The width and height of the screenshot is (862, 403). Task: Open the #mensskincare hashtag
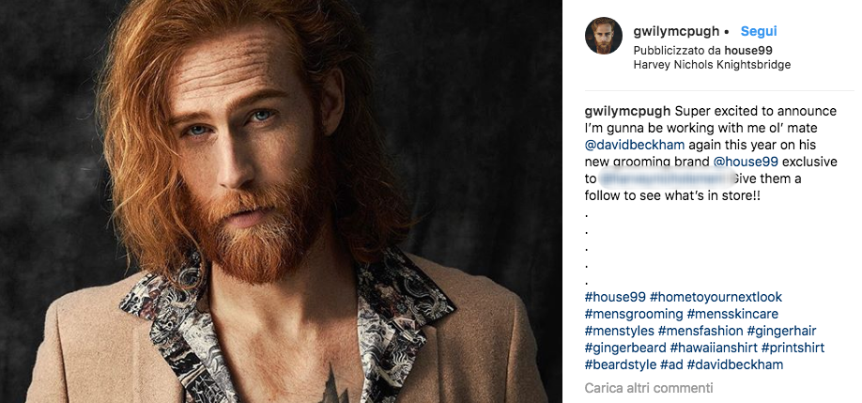point(732,314)
